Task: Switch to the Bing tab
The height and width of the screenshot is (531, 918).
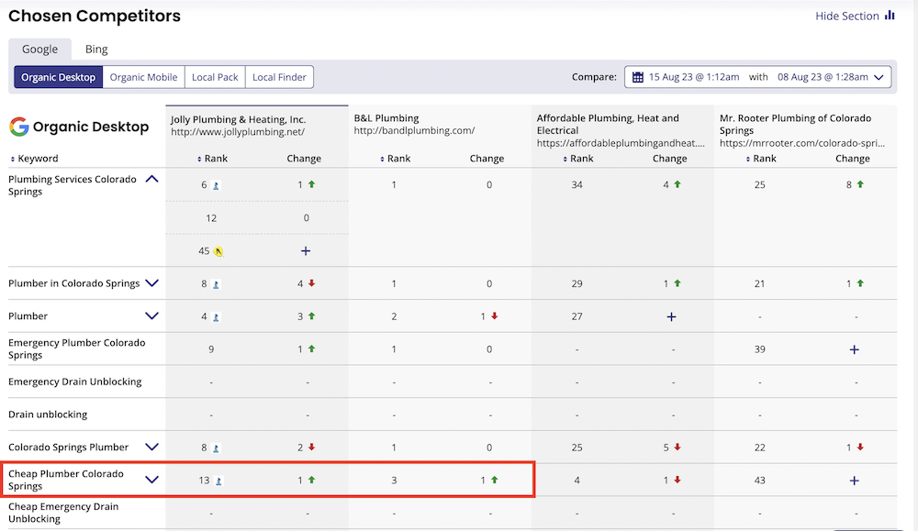Action: (96, 50)
